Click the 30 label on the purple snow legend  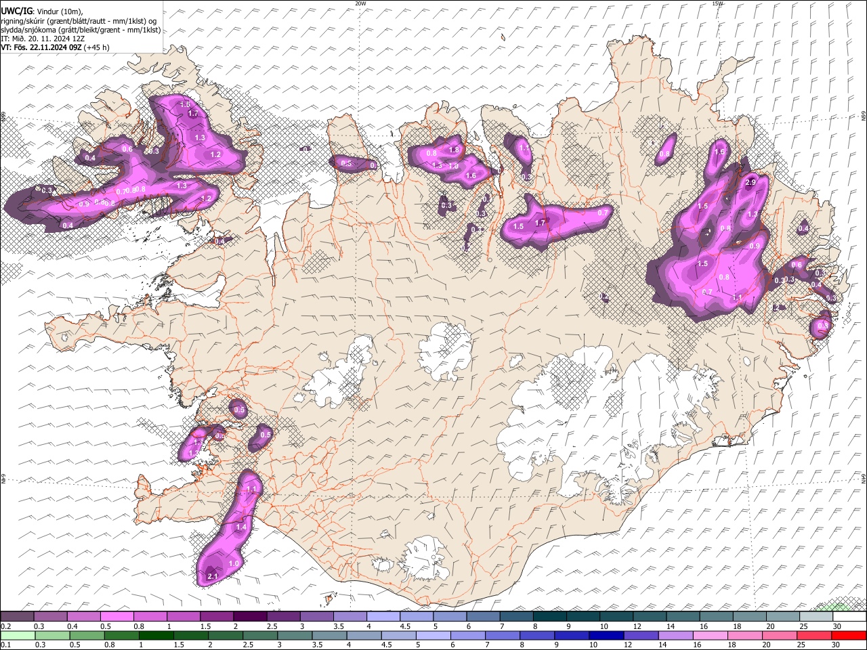(x=837, y=627)
